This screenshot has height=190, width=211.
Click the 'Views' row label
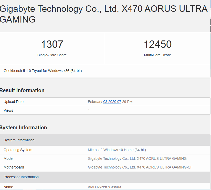click(x=8, y=110)
